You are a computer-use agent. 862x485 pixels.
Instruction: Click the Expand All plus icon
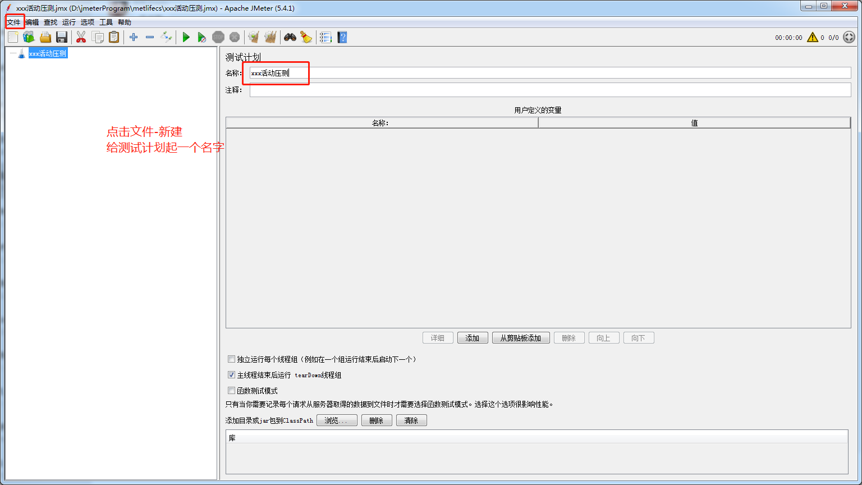click(134, 37)
